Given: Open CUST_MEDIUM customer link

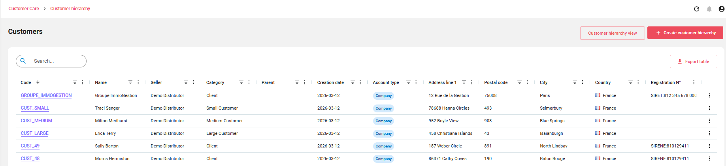Looking at the screenshot, I should [x=36, y=121].
